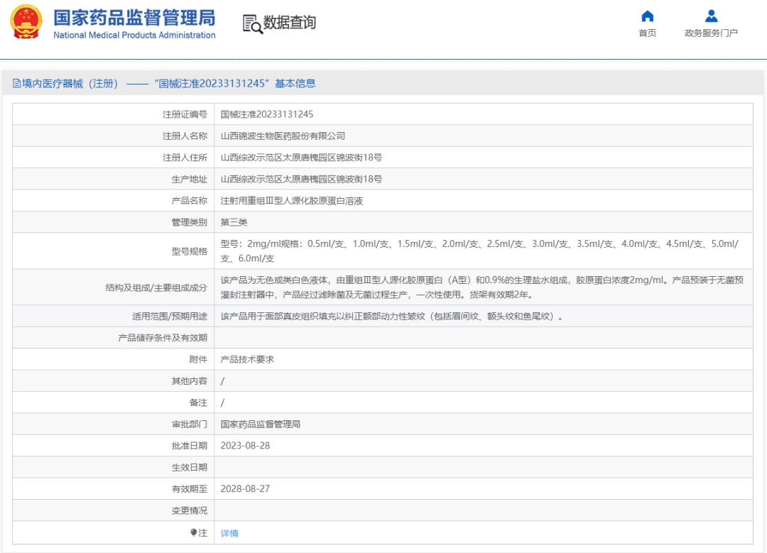Select the expiry date 2028-08-27
Screen dimensions: 767x553
245,489
